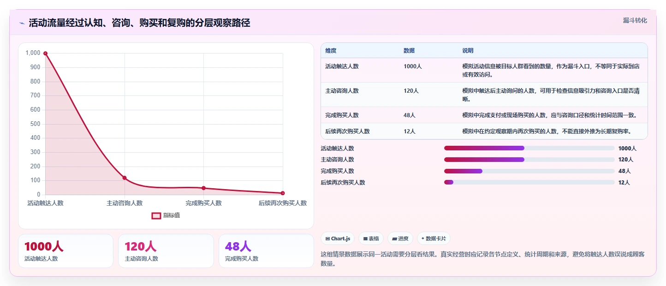Image resolution: width=666 pixels, height=286 pixels.
Task: Click the 表格 chip
Action: [x=371, y=238]
